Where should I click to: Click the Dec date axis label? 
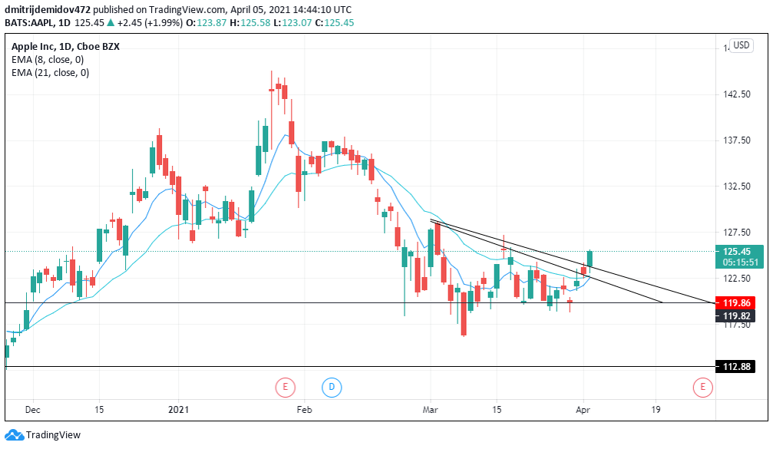(x=32, y=410)
